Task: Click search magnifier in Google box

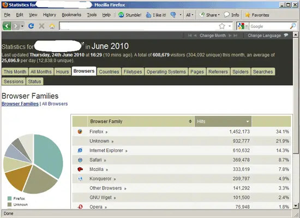Action: (293, 26)
